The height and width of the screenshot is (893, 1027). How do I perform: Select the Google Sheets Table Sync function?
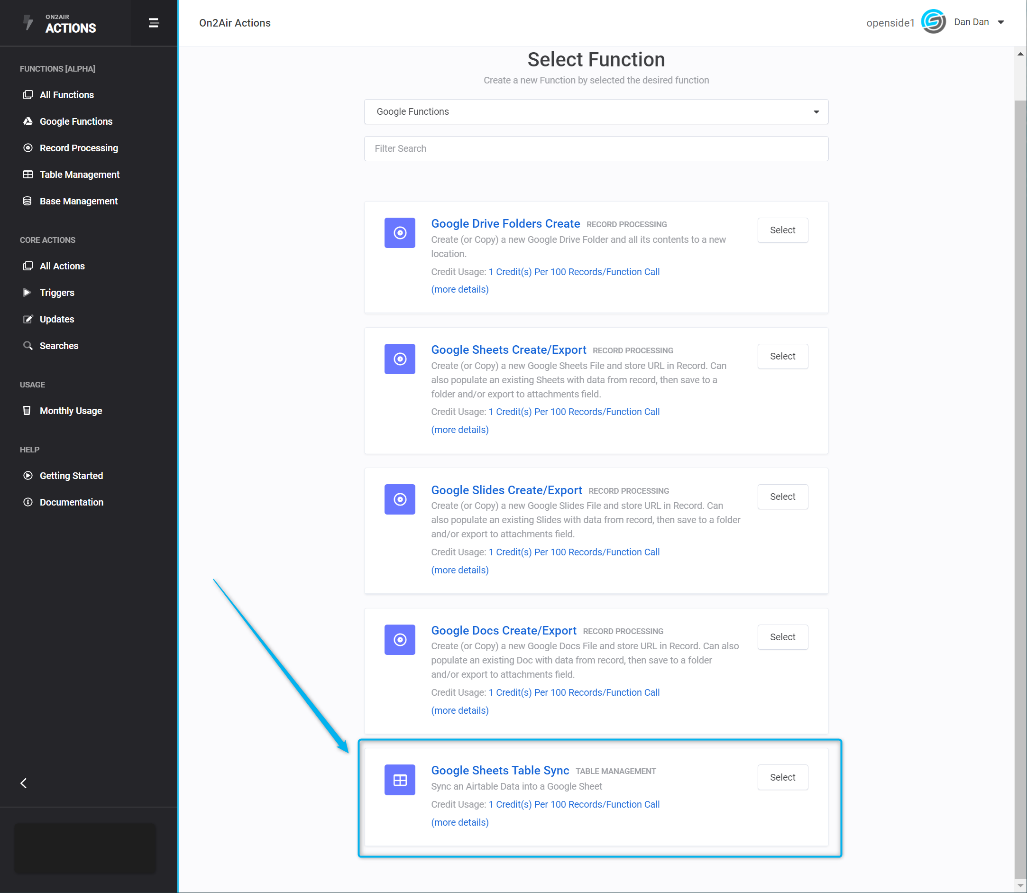click(782, 777)
